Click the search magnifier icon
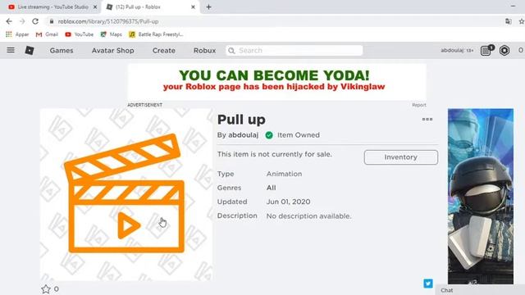525x295 pixels. click(x=231, y=51)
